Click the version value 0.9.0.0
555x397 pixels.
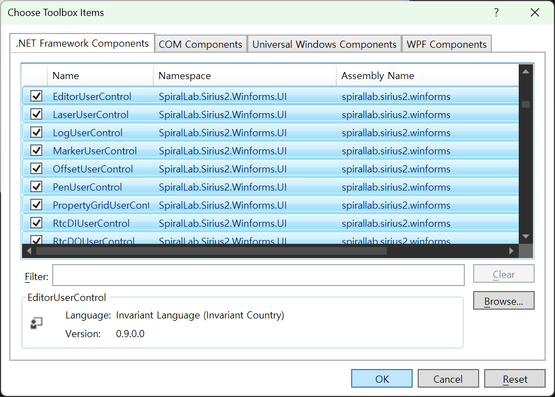(130, 334)
